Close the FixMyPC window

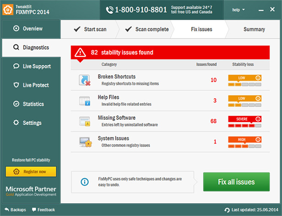272,9
